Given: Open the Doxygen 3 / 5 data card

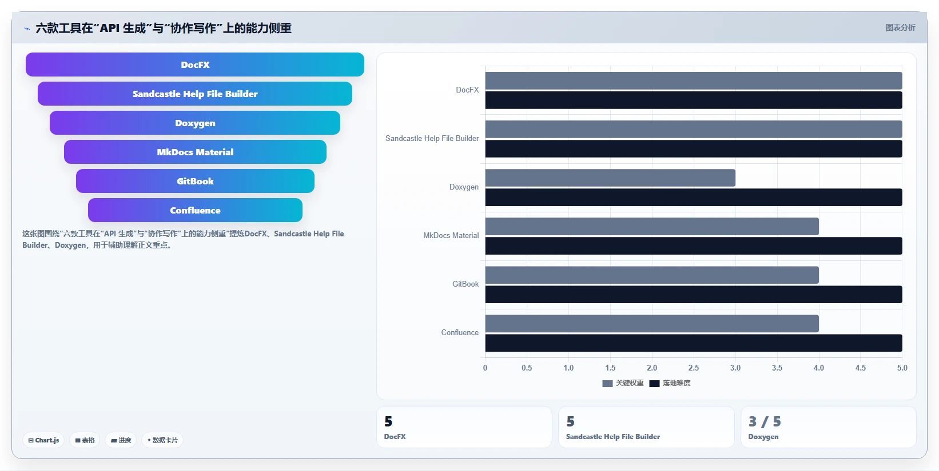Looking at the screenshot, I should click(829, 427).
